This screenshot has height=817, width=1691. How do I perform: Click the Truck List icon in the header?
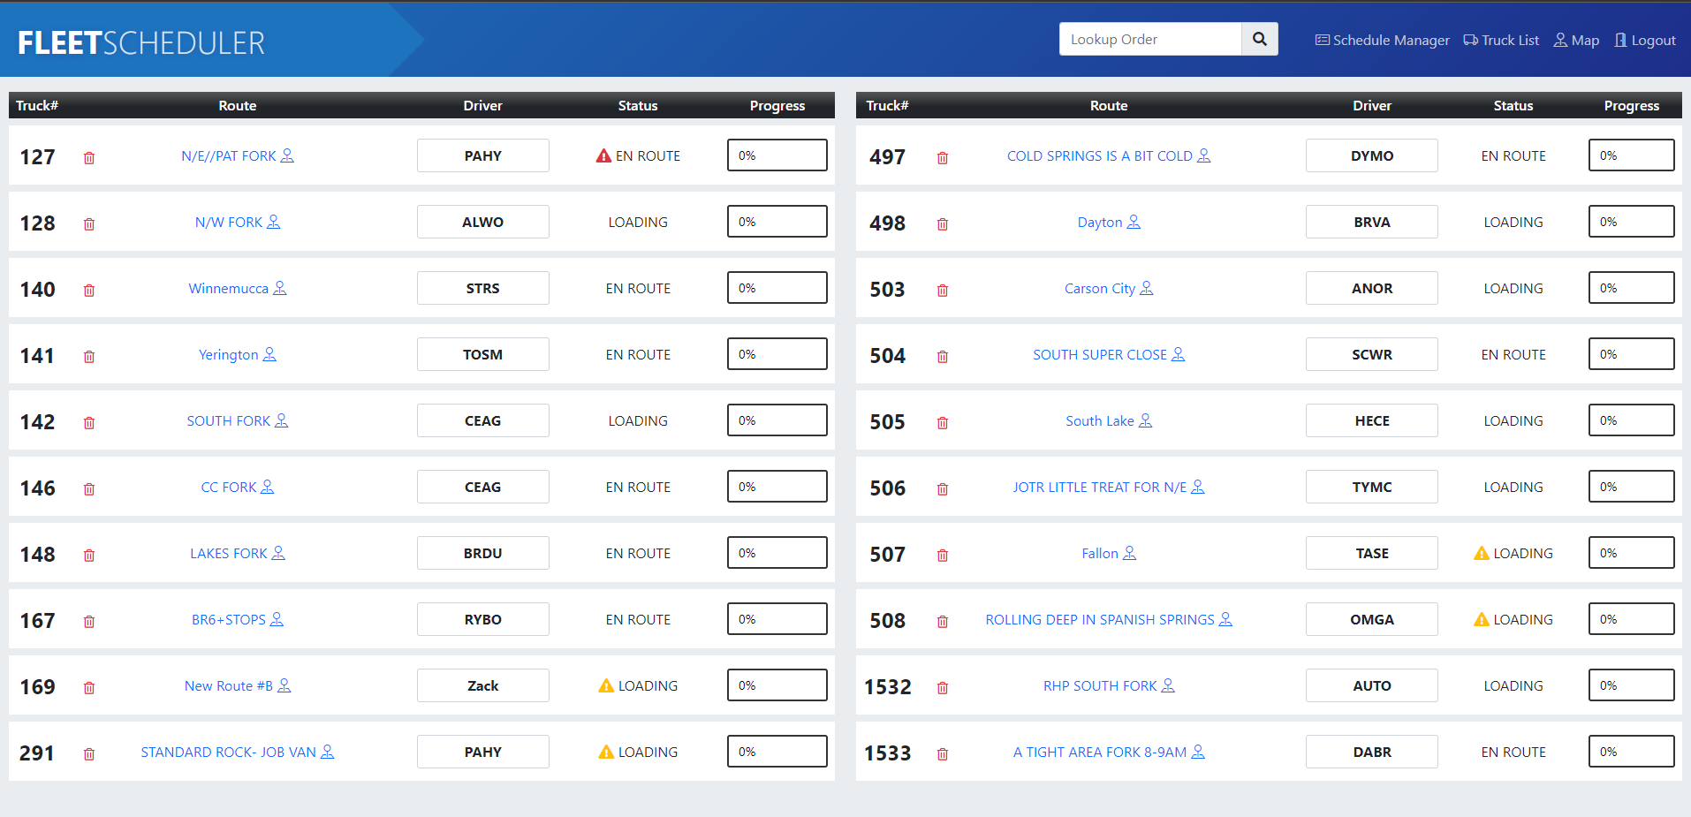coord(1470,40)
